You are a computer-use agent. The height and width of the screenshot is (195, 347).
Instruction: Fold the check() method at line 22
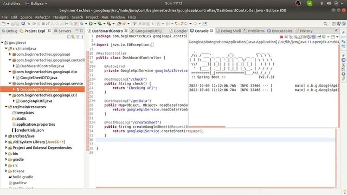[95, 79]
